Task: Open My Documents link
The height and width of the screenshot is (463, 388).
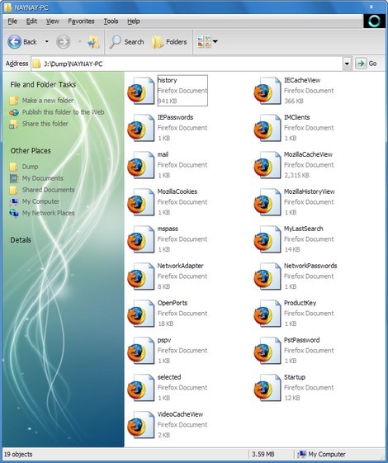Action: click(43, 178)
